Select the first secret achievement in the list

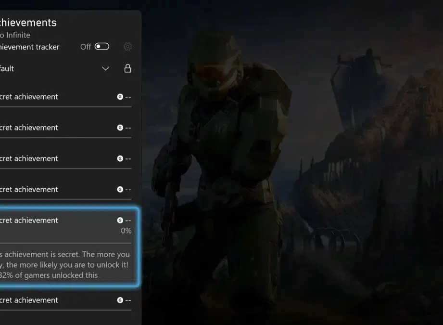pos(66,97)
